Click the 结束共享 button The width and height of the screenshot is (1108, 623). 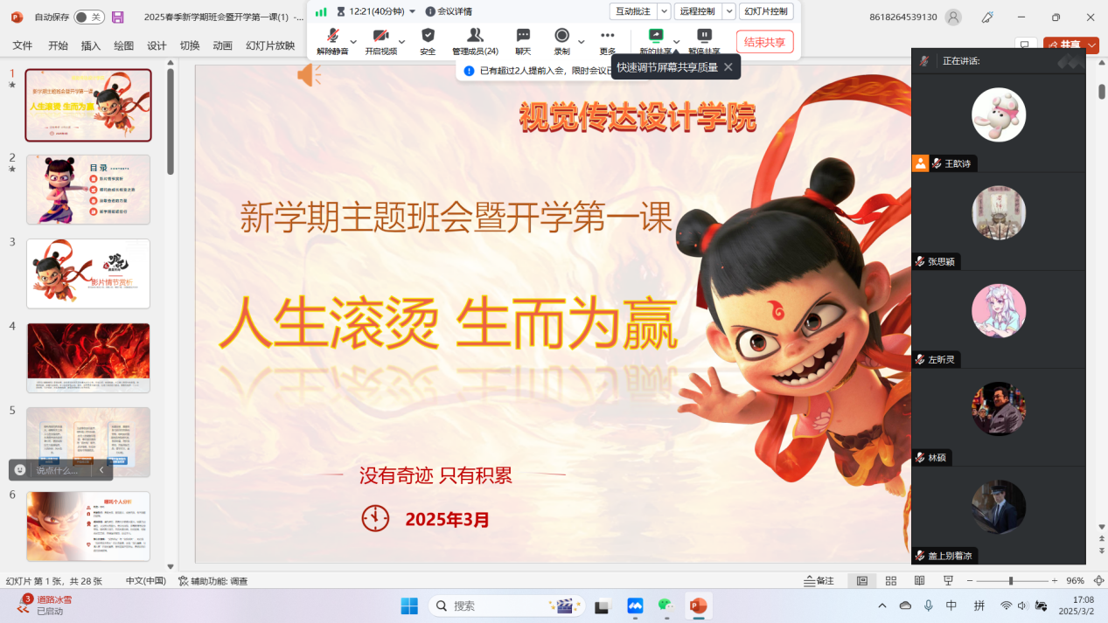(x=765, y=42)
